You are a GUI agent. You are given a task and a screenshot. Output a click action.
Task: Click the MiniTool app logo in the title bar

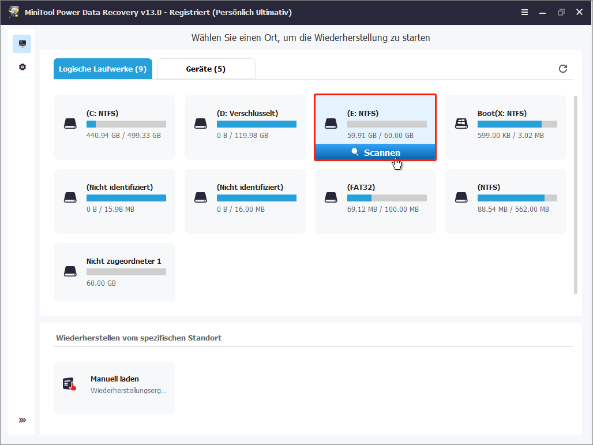(x=14, y=12)
